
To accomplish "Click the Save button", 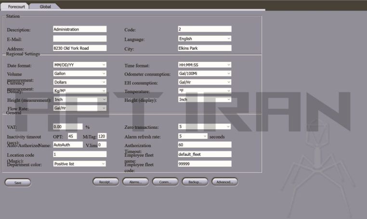I will click(x=18, y=183).
